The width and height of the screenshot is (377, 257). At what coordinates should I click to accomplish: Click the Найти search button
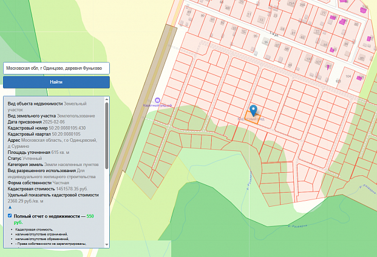coord(56,82)
